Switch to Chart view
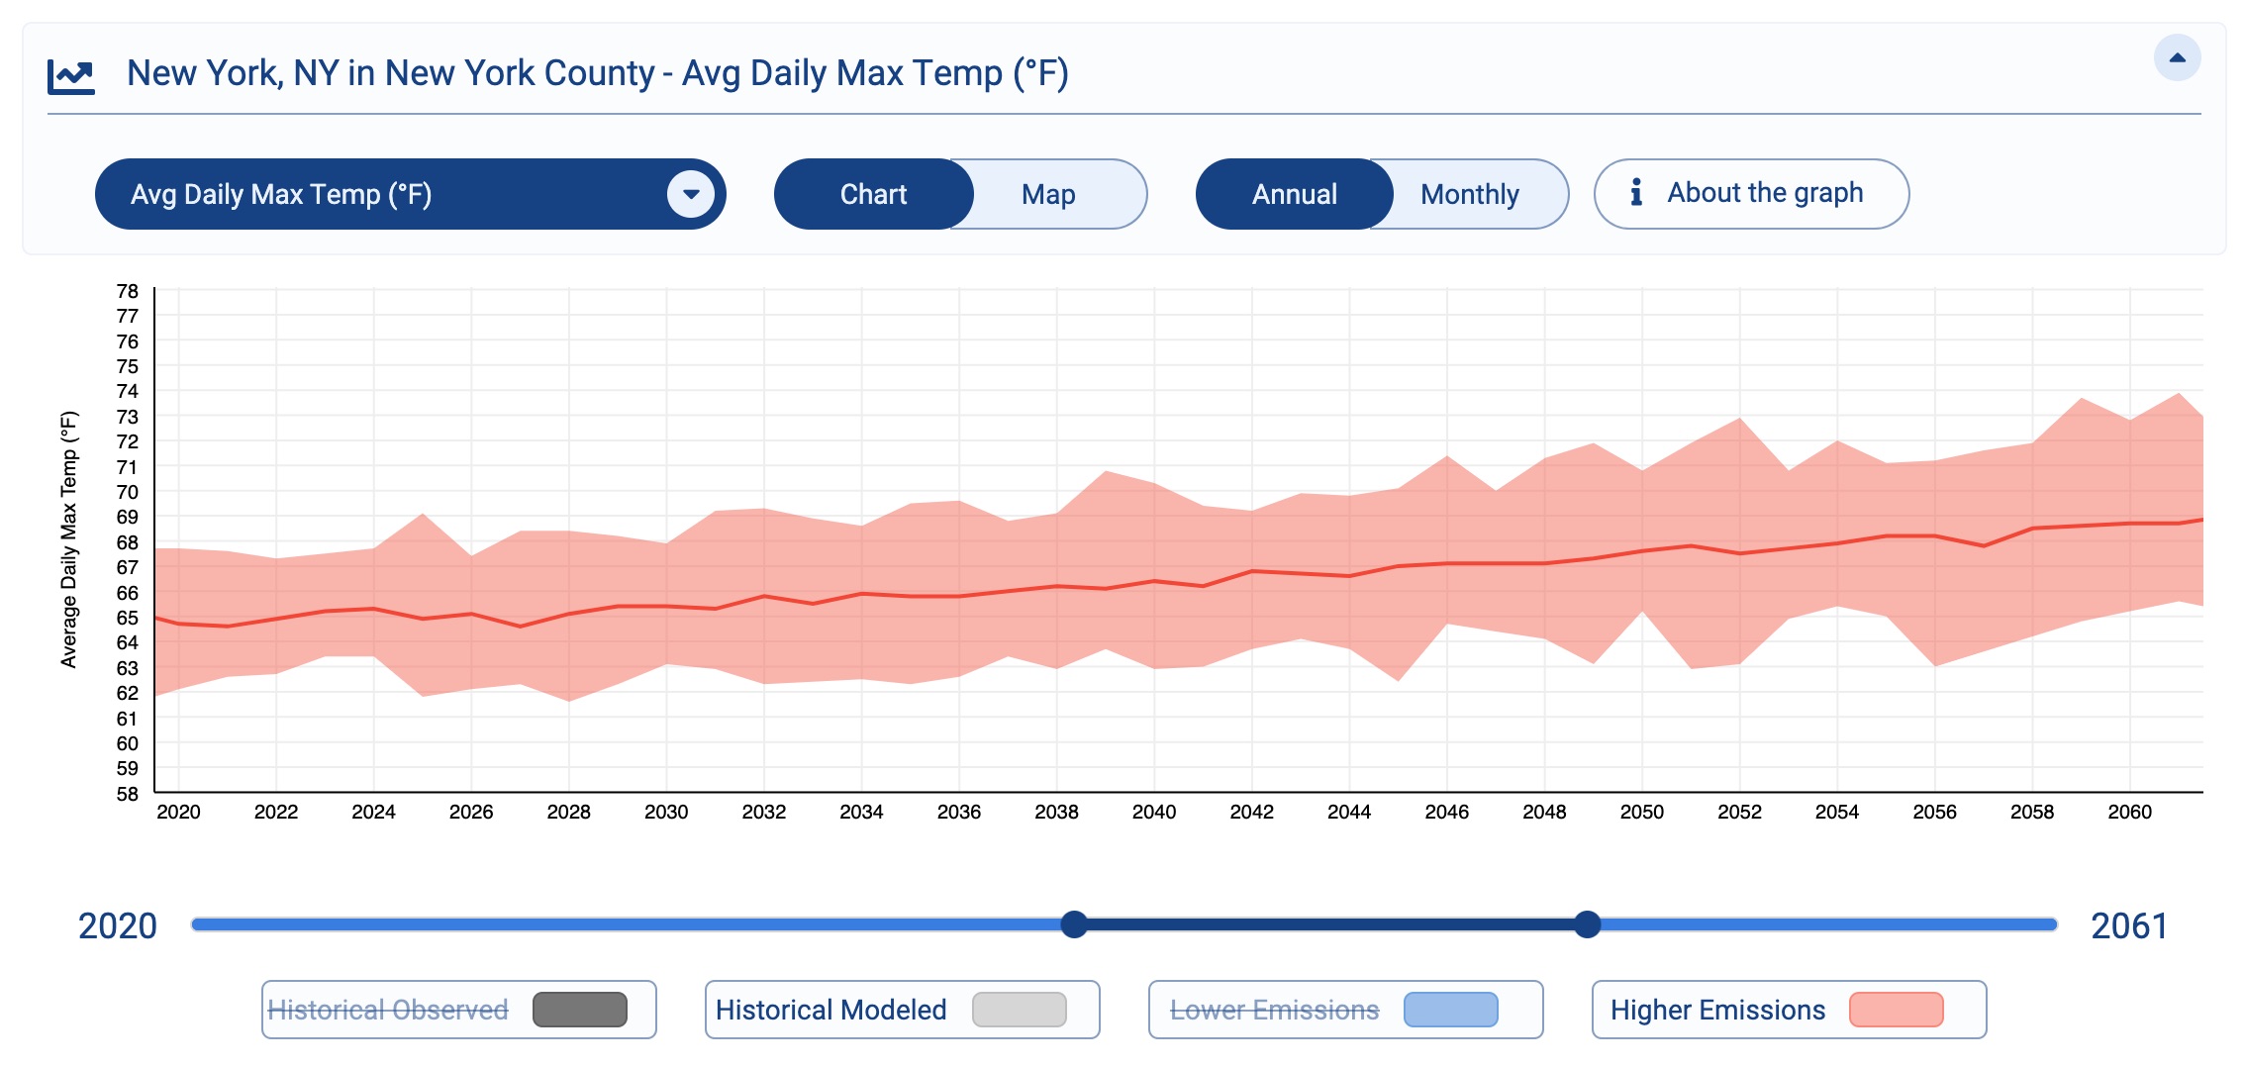 (x=873, y=194)
